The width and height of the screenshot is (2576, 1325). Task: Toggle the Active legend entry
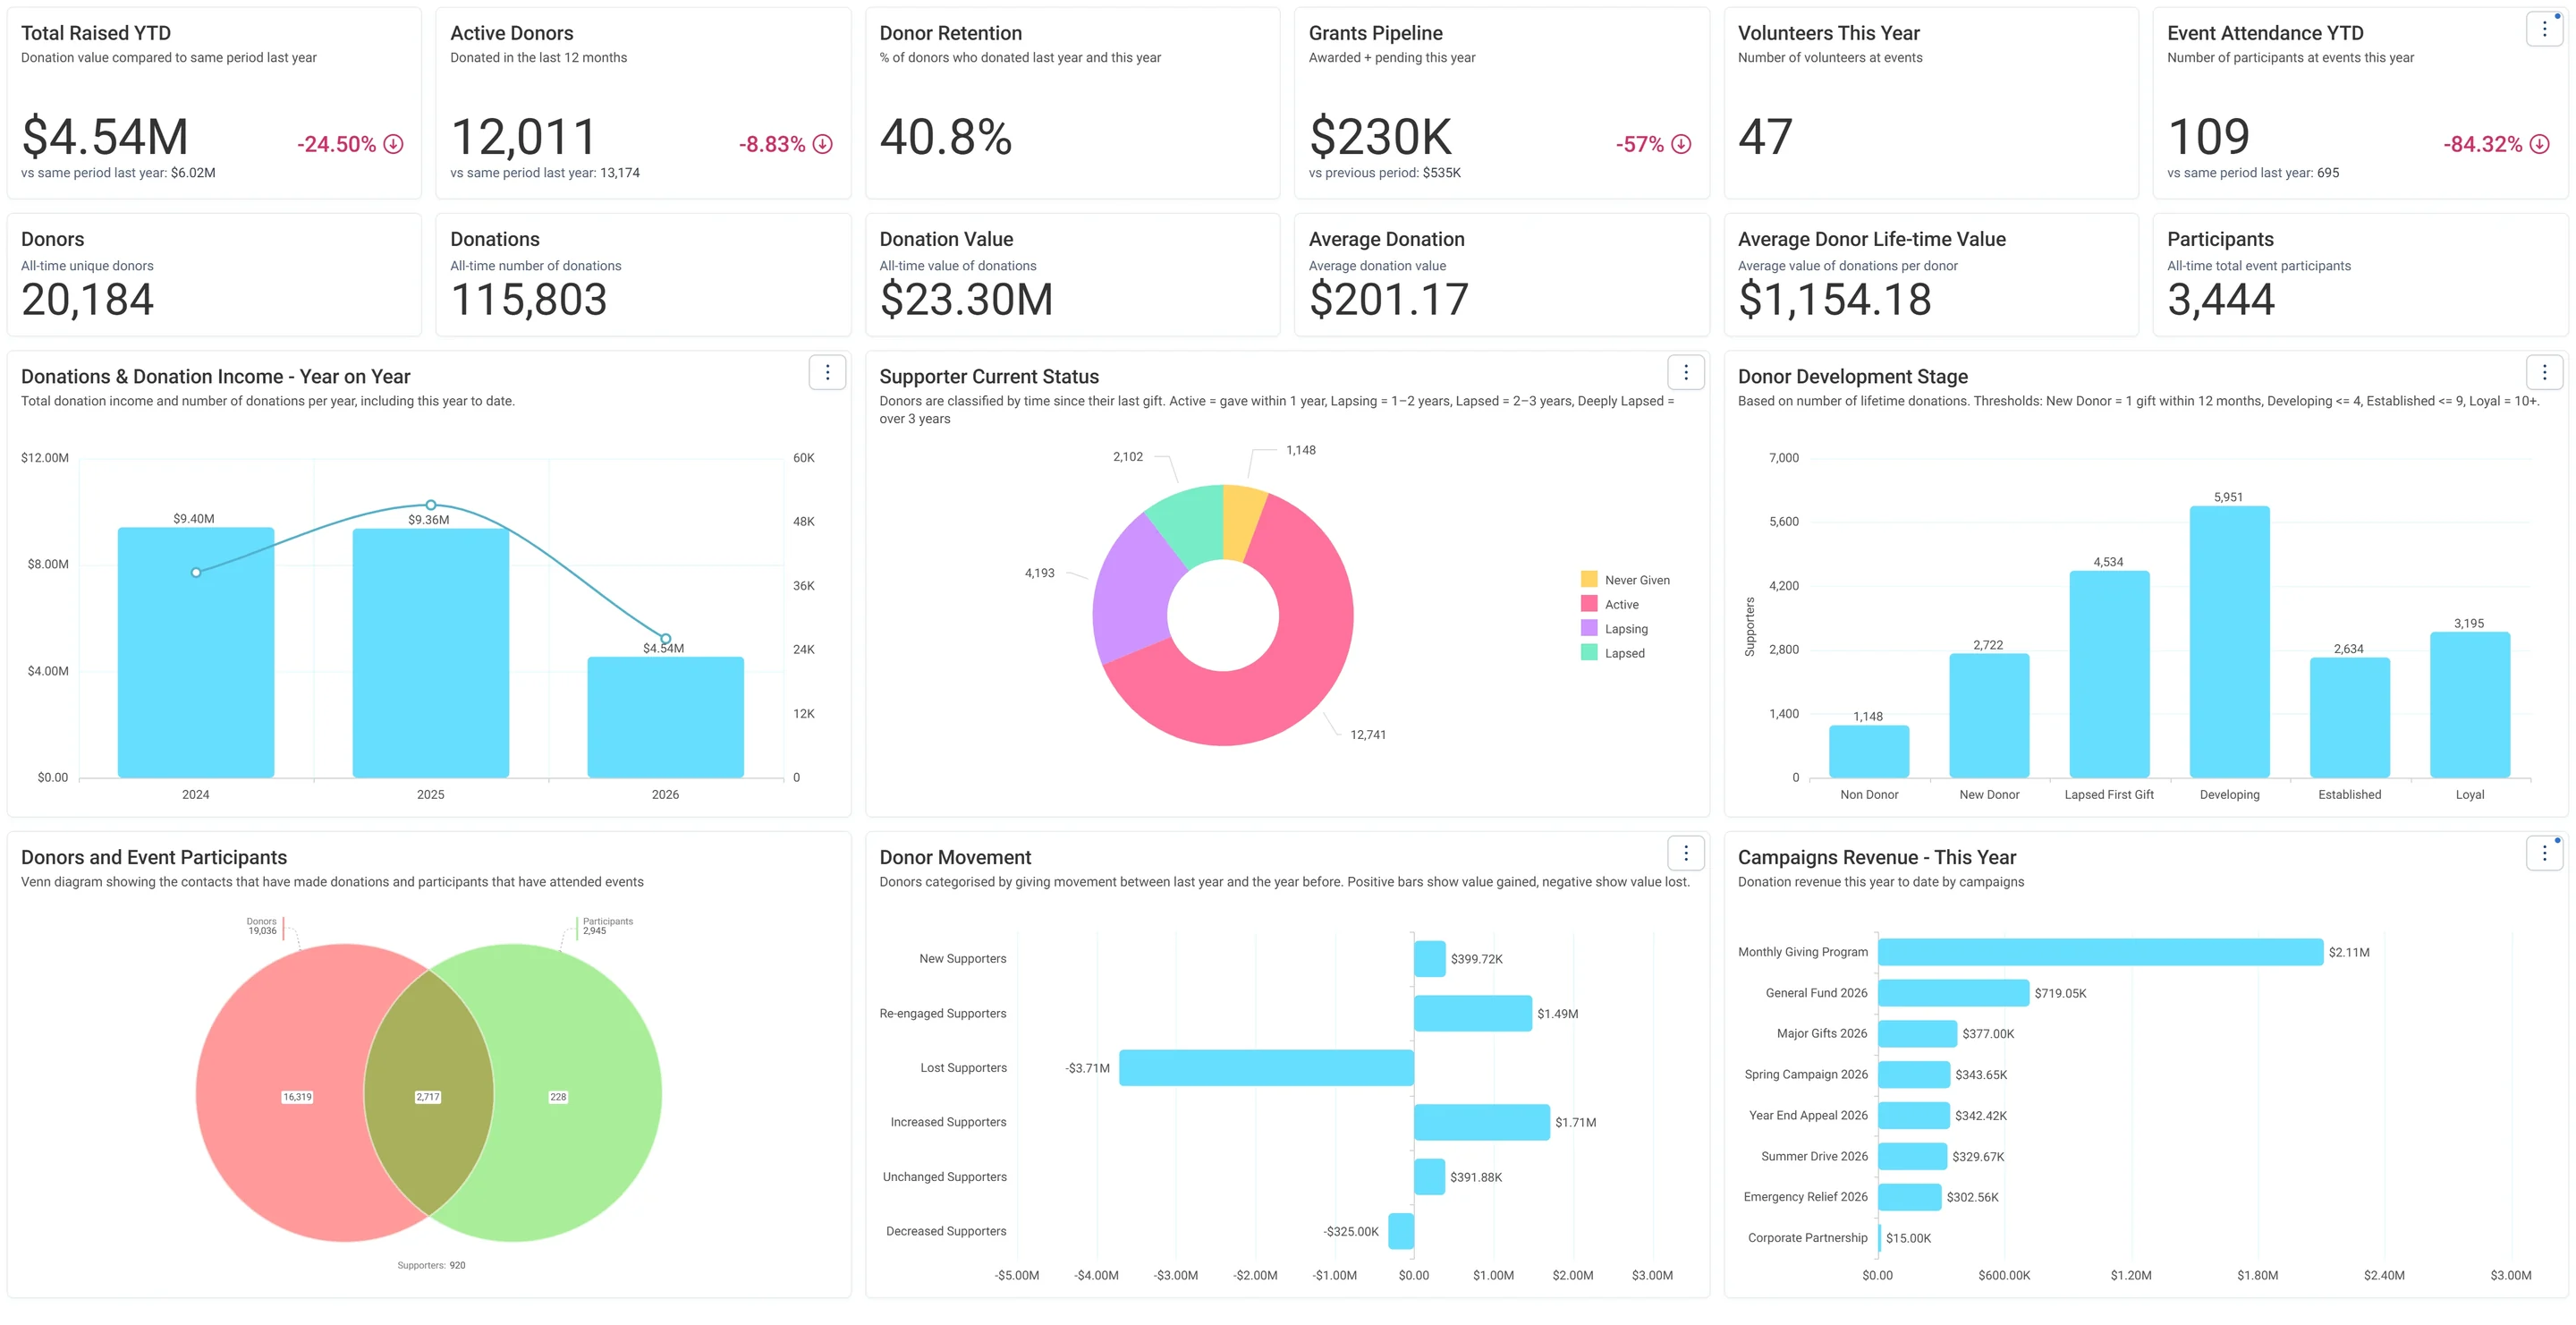1610,604
